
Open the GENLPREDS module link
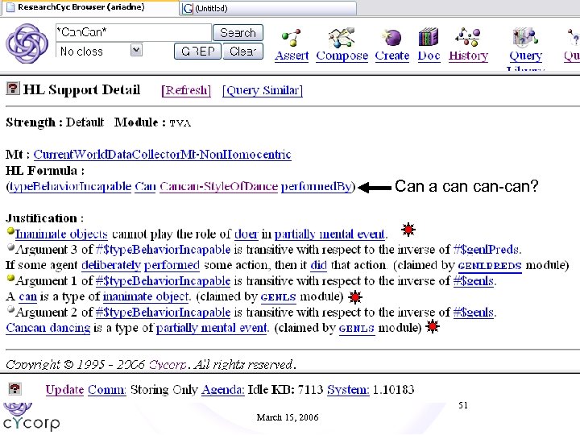click(x=490, y=266)
